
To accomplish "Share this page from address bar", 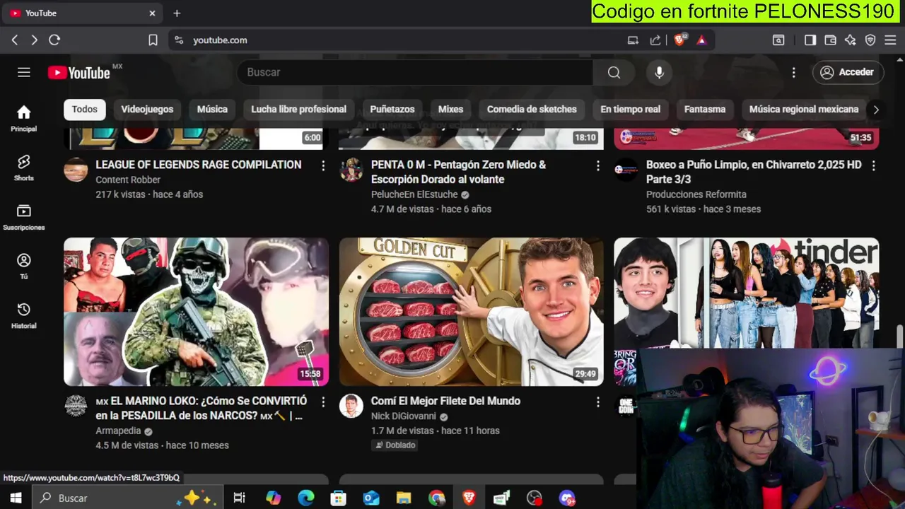I will [x=655, y=40].
